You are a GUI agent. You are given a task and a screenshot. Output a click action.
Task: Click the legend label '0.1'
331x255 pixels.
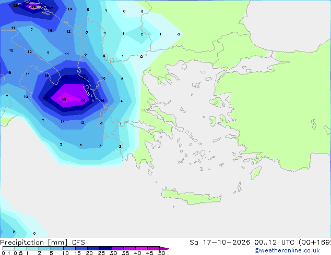6,253
